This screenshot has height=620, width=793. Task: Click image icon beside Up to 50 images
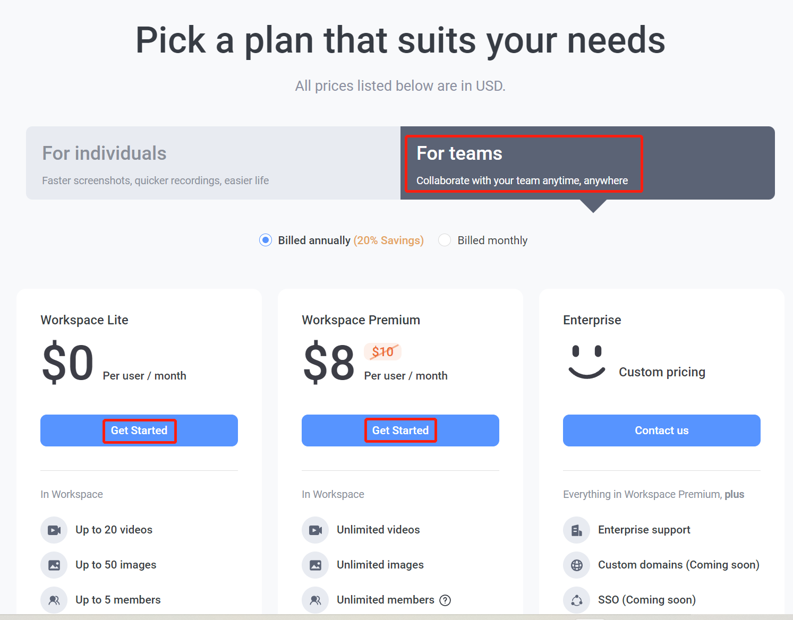click(54, 565)
